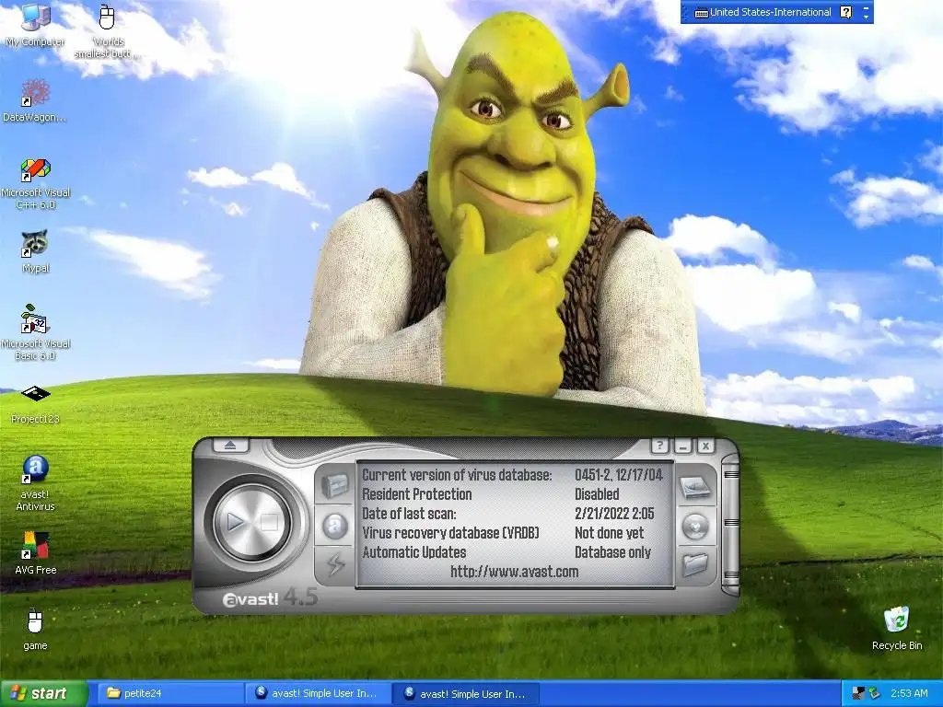Viewport: 943px width, 707px height.
Task: Open language bar options down arrow
Action: click(x=866, y=17)
